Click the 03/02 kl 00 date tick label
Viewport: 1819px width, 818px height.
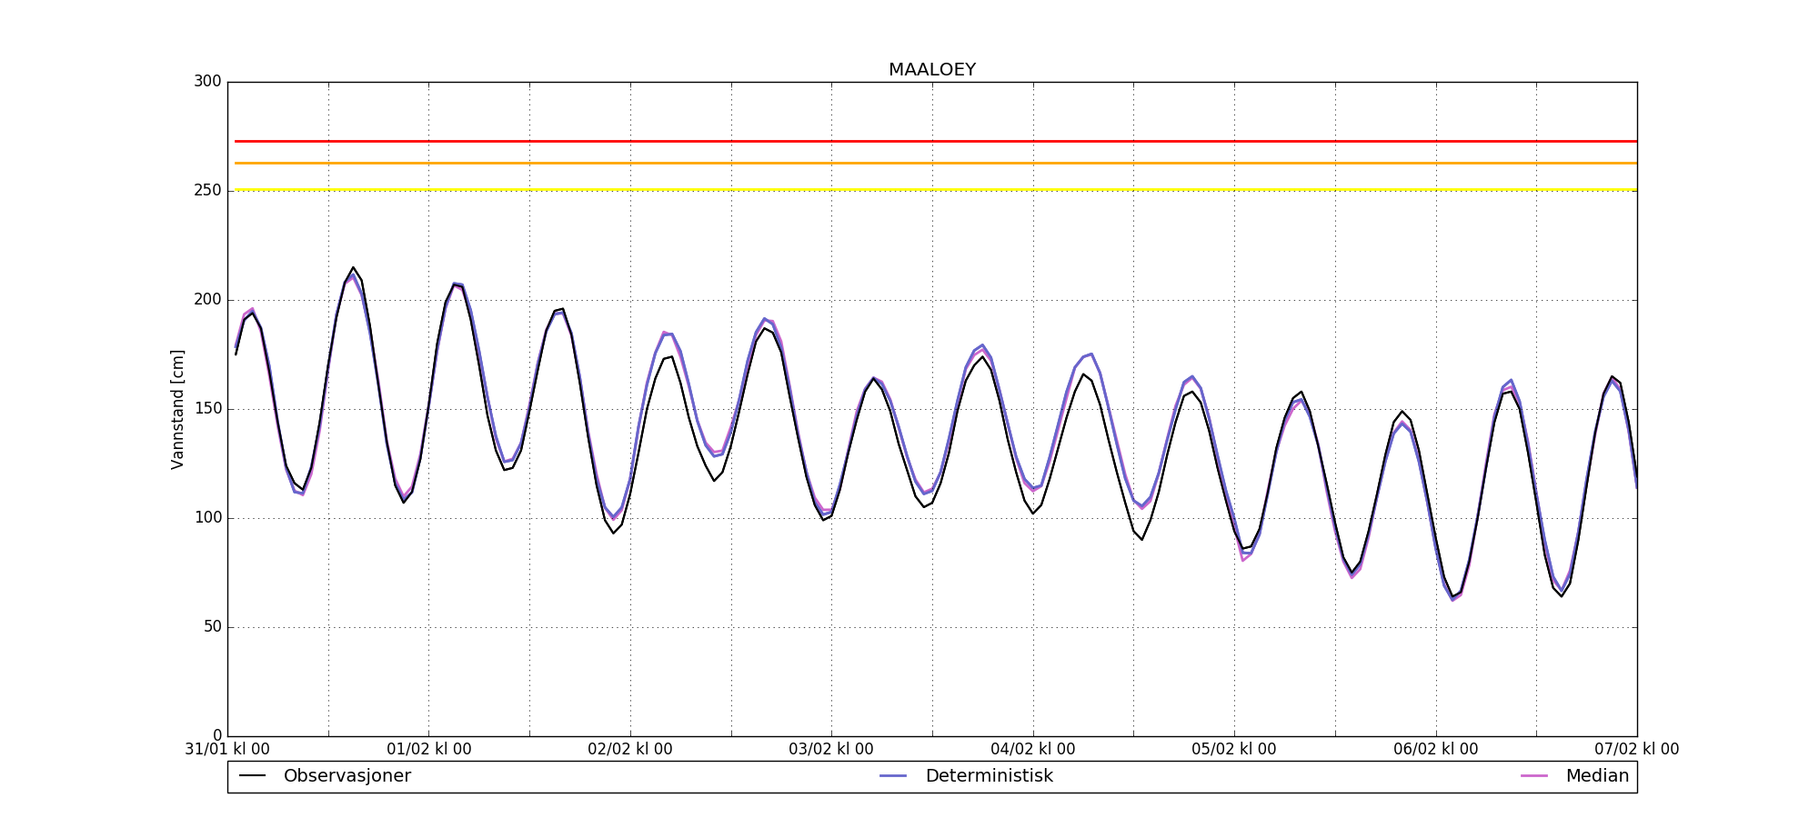[x=831, y=750]
